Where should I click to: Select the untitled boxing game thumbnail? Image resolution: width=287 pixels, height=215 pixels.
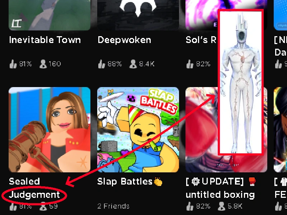point(226,130)
